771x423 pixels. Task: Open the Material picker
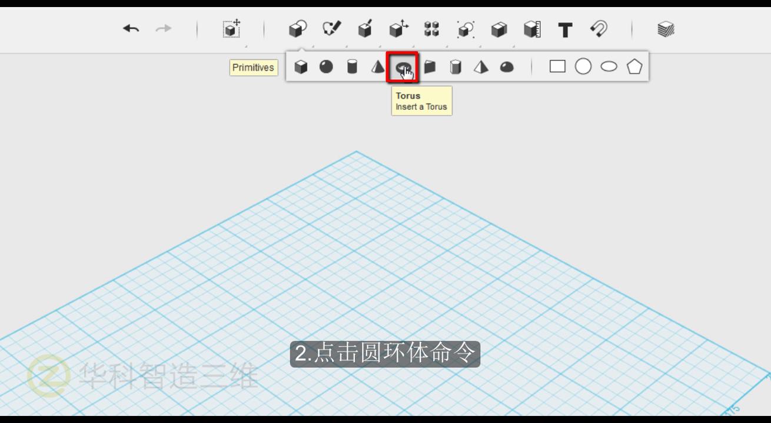tap(666, 29)
